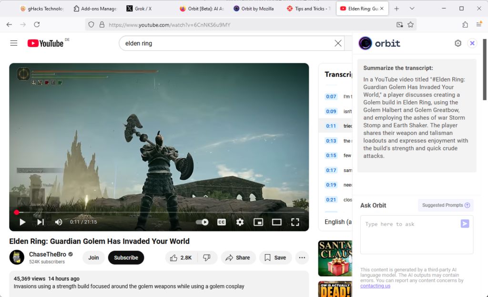Viewport: 488px width, 297px height.
Task: Enter fullscreen mode
Action: [x=295, y=222]
